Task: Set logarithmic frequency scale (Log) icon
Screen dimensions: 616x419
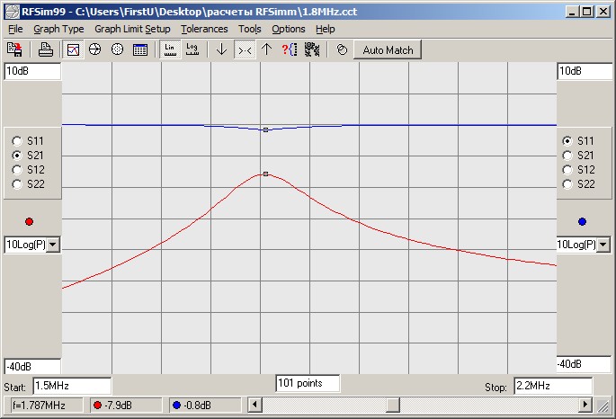Action: (192, 49)
